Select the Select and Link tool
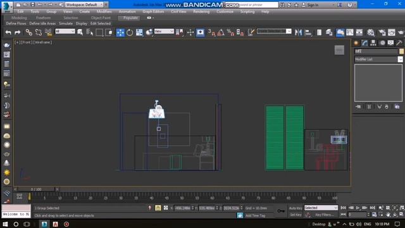The height and width of the screenshot is (228, 405). pos(28,32)
